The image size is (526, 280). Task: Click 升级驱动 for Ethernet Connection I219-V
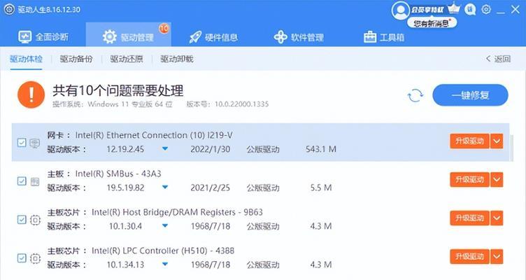tap(469, 141)
